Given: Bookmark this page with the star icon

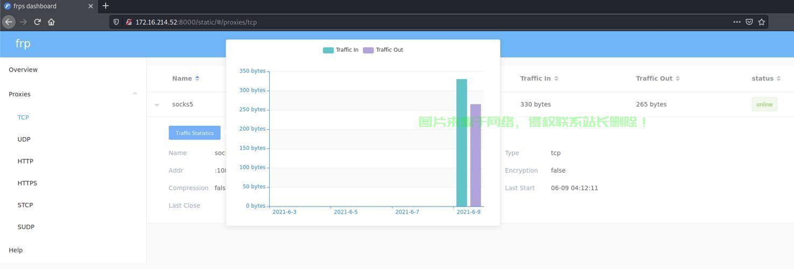Looking at the screenshot, I should pos(761,22).
